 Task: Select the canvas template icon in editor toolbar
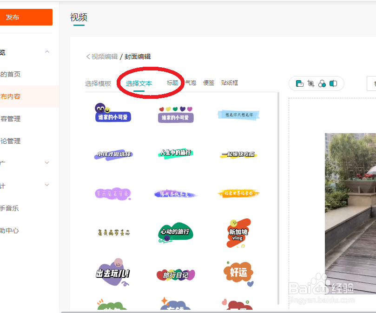(300, 83)
